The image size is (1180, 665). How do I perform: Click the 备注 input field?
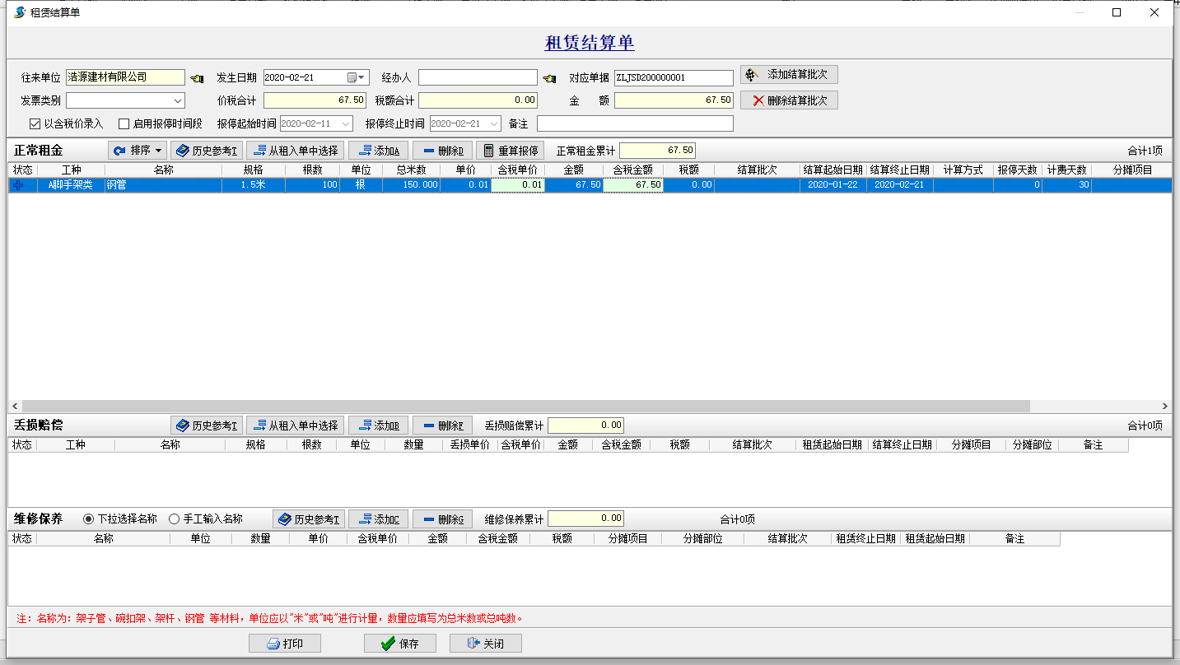[x=634, y=123]
